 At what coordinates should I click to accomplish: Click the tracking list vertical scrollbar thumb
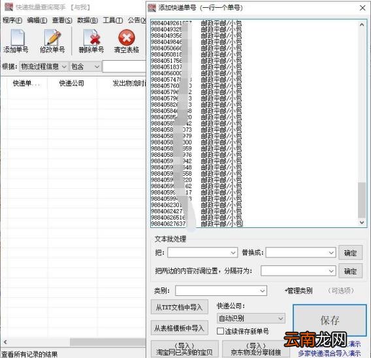[x=362, y=200]
